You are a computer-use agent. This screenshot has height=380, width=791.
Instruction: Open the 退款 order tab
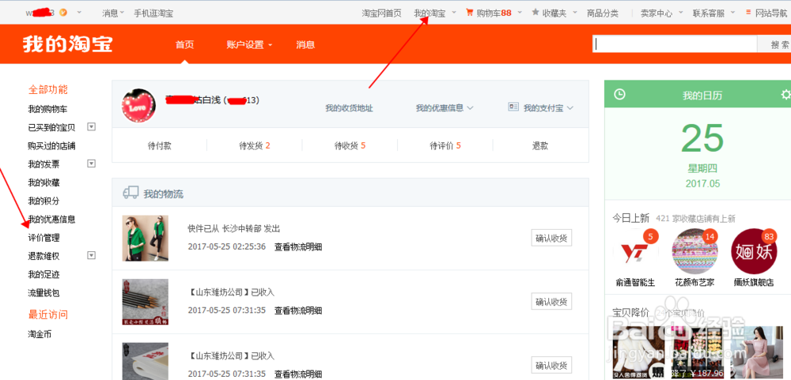point(540,145)
